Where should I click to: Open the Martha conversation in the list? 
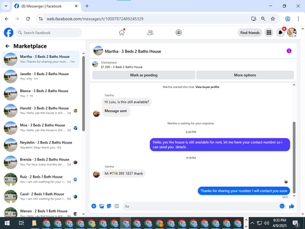click(x=41, y=59)
